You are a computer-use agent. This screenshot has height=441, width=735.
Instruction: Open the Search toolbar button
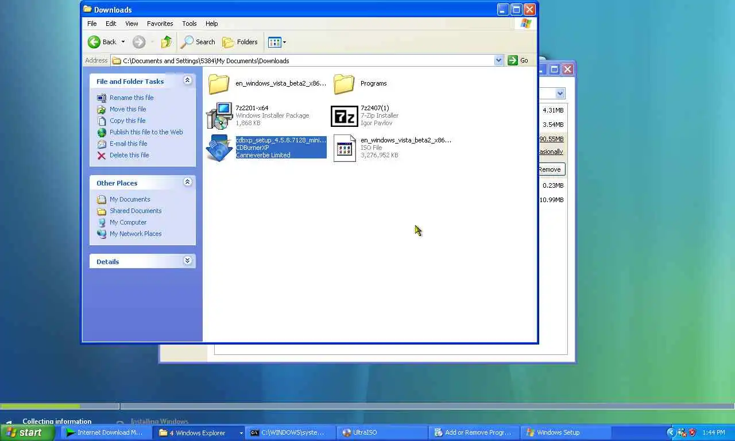tap(198, 42)
